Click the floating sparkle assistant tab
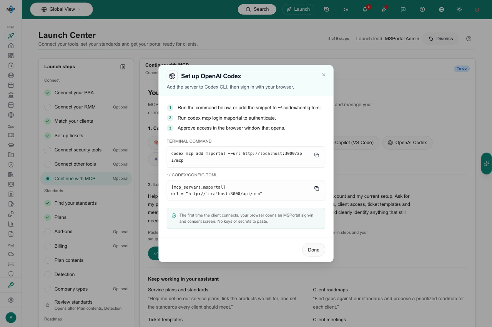Screen dimensions: 492x327 point(487,164)
